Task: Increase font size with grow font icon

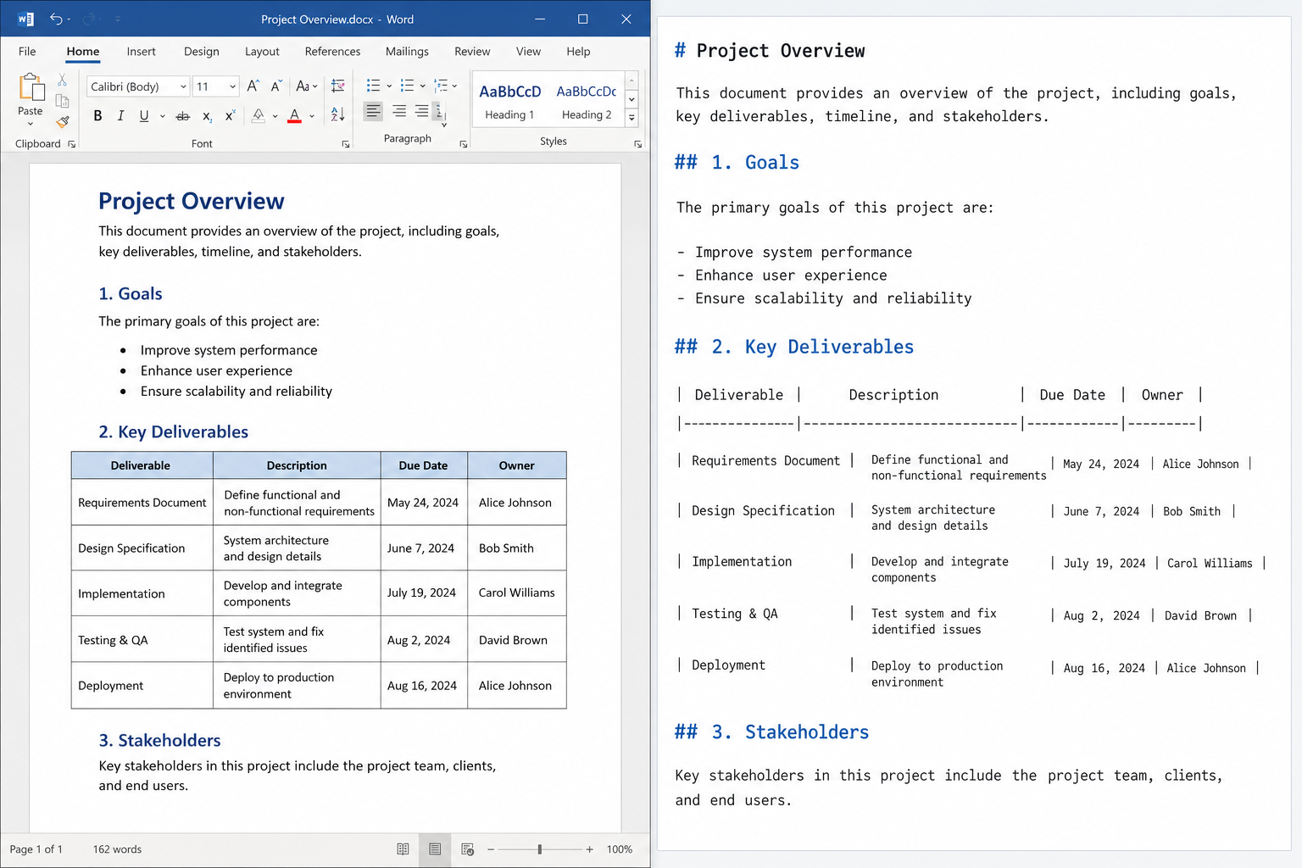Action: [253, 86]
